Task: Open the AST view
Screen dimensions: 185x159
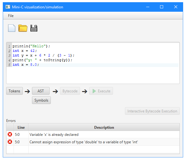Action: pyautogui.click(x=41, y=91)
